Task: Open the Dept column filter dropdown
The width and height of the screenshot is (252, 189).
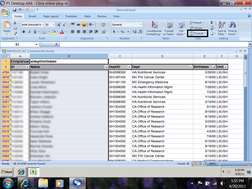Action: (191, 67)
